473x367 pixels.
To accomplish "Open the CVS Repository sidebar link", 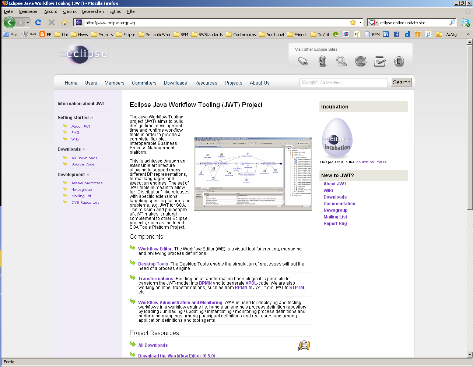I will pyautogui.click(x=85, y=203).
